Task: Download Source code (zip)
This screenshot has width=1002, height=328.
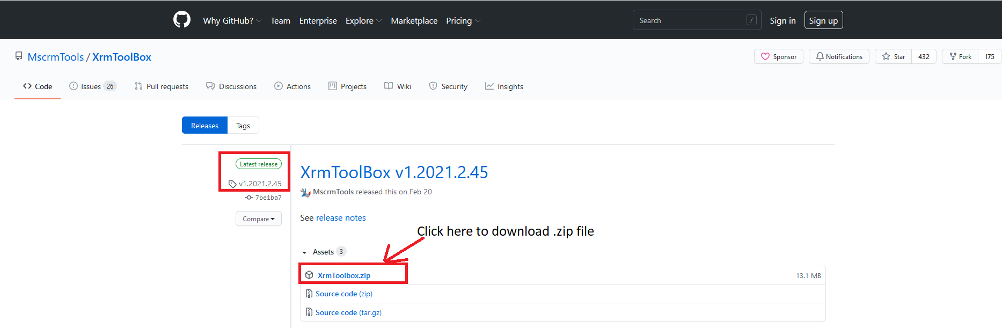Action: 343,294
